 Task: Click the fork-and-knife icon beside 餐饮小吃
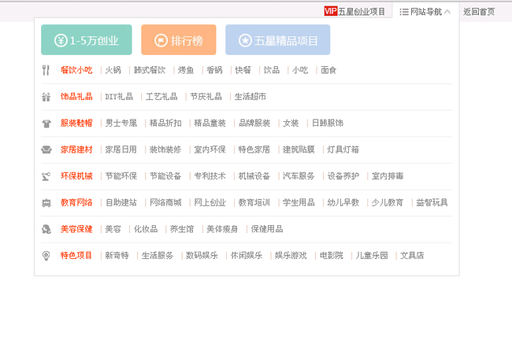click(x=46, y=70)
